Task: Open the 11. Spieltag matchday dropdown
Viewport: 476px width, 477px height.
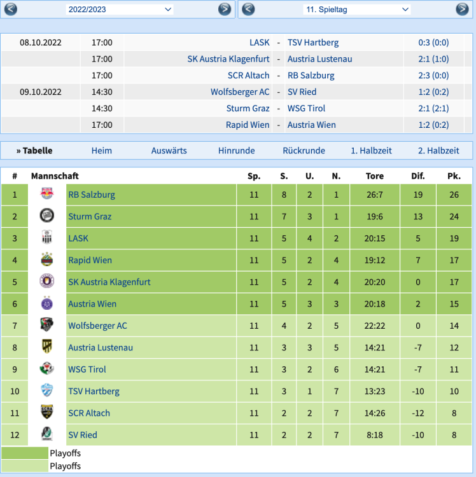Action: (348, 10)
